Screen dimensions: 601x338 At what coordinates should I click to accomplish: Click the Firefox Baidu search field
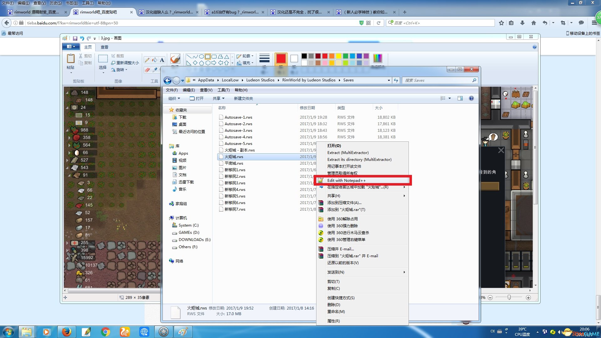coord(441,23)
